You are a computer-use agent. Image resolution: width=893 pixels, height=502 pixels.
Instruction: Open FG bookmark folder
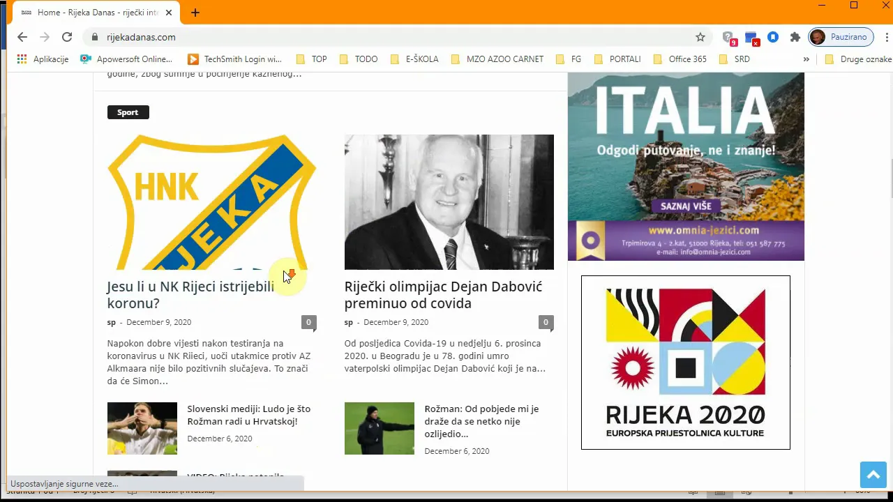pos(569,59)
